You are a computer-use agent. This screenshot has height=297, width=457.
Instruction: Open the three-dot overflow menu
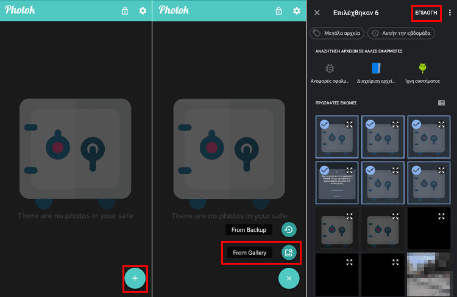tap(450, 13)
